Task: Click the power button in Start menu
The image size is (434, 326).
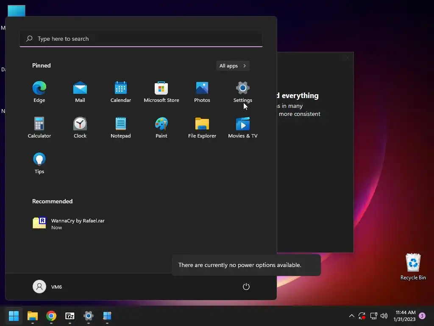Action: coord(246,287)
